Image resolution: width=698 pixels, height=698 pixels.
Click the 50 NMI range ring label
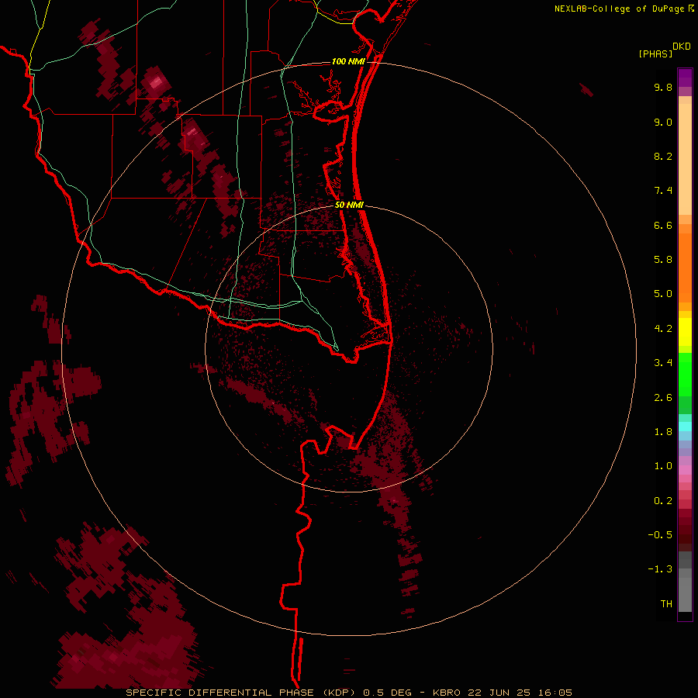pos(349,205)
